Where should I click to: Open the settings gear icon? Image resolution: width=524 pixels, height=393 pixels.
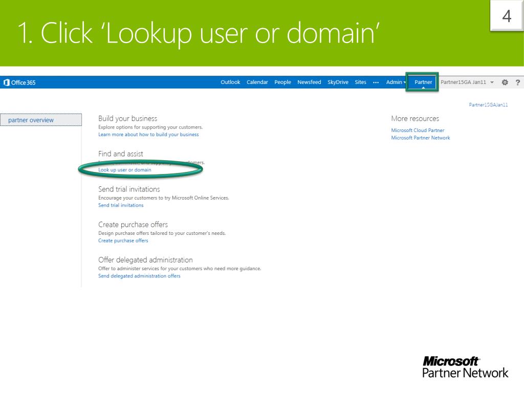coord(505,82)
